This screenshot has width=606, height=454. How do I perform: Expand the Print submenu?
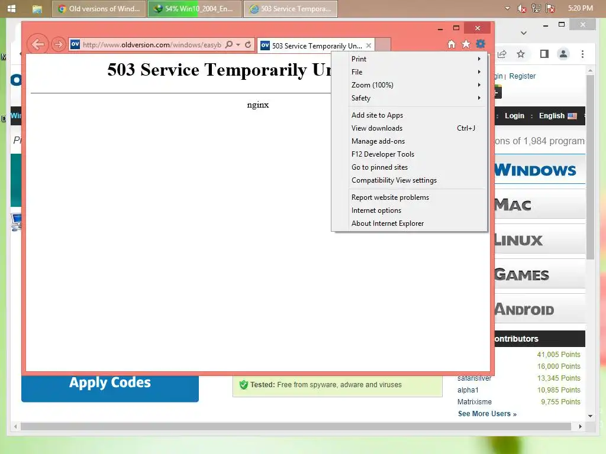pyautogui.click(x=410, y=59)
